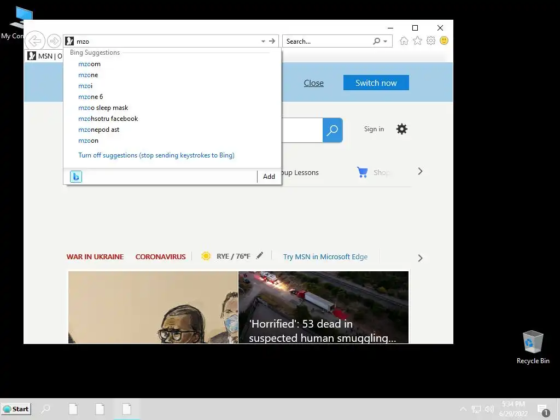Show hidden tray icons chevron
This screenshot has width=560, height=420.
tap(463, 409)
